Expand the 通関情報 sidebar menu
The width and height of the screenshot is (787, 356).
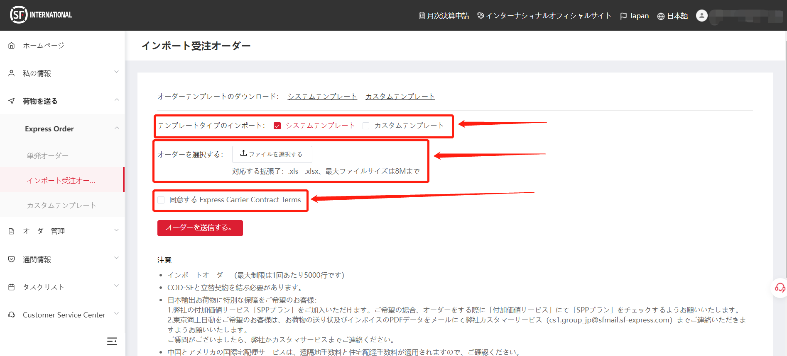(62, 259)
